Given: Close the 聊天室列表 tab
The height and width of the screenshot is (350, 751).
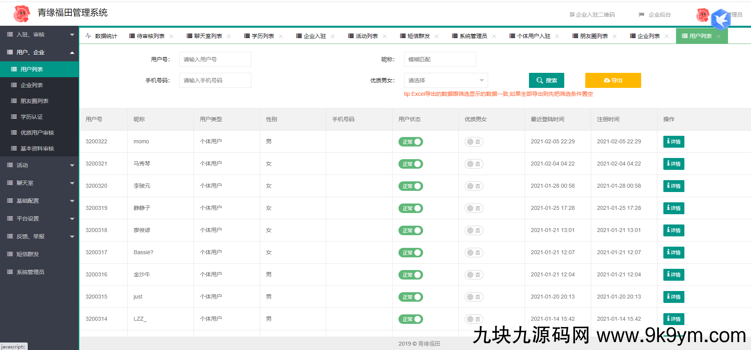Looking at the screenshot, I should (x=229, y=36).
